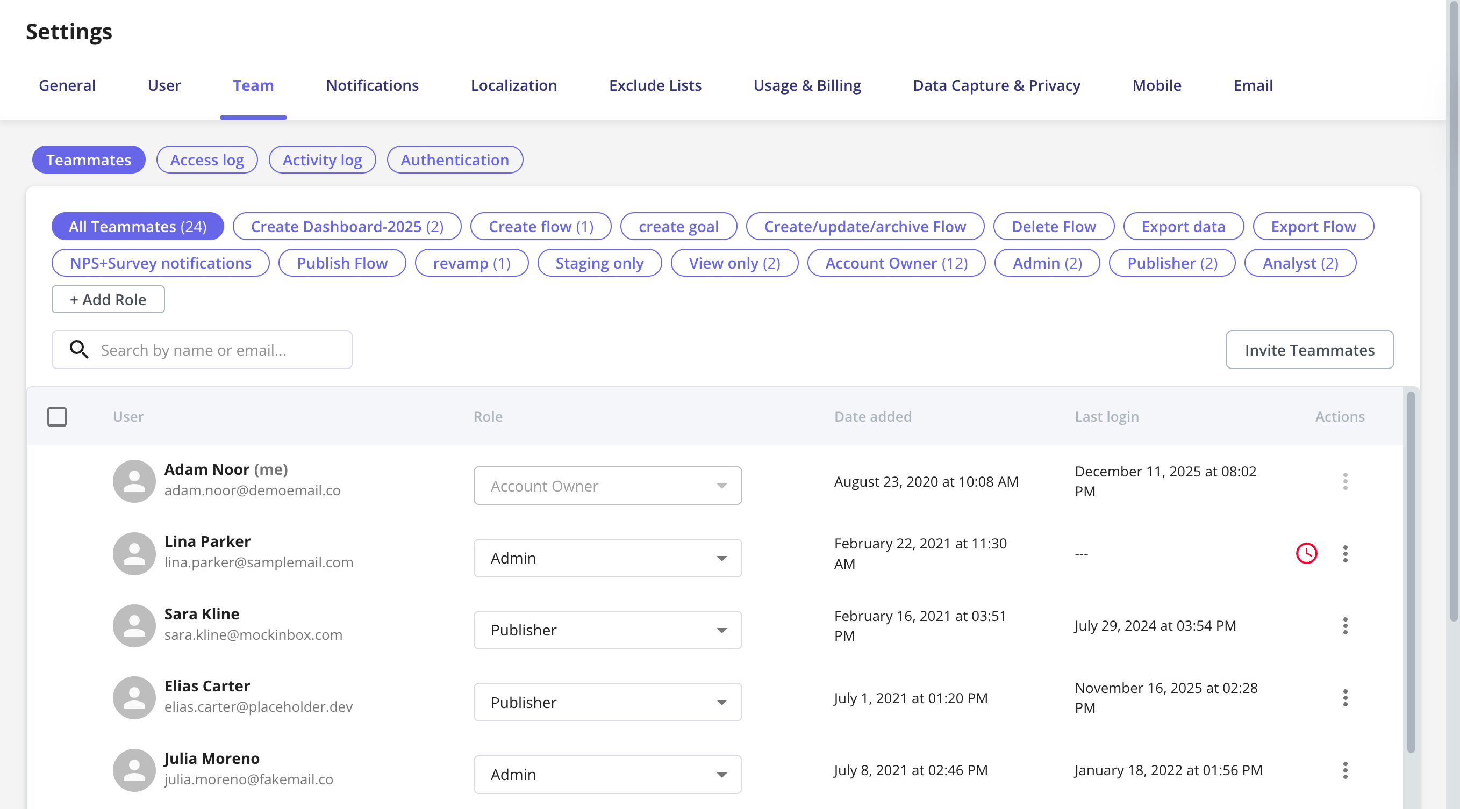1460x809 pixels.
Task: Expand Julia Moreno's Admin role dropdown
Action: coord(607,775)
